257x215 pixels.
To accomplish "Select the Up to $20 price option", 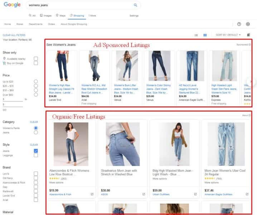I will tap(36, 81).
